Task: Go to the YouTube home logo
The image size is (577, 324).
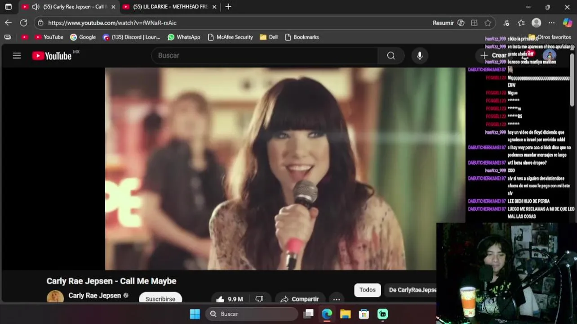Action: (x=52, y=56)
